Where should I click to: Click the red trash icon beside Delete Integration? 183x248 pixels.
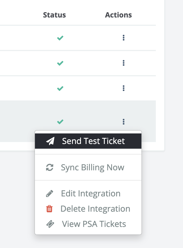coord(49,209)
